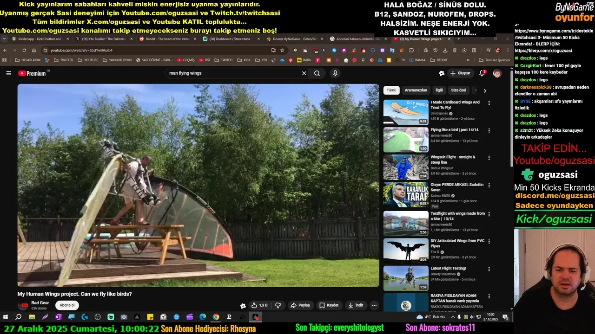
Task: Click the İndir download button
Action: (356, 305)
